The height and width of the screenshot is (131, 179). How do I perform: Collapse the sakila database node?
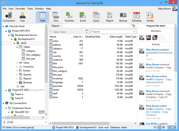pyautogui.click(x=14, y=43)
